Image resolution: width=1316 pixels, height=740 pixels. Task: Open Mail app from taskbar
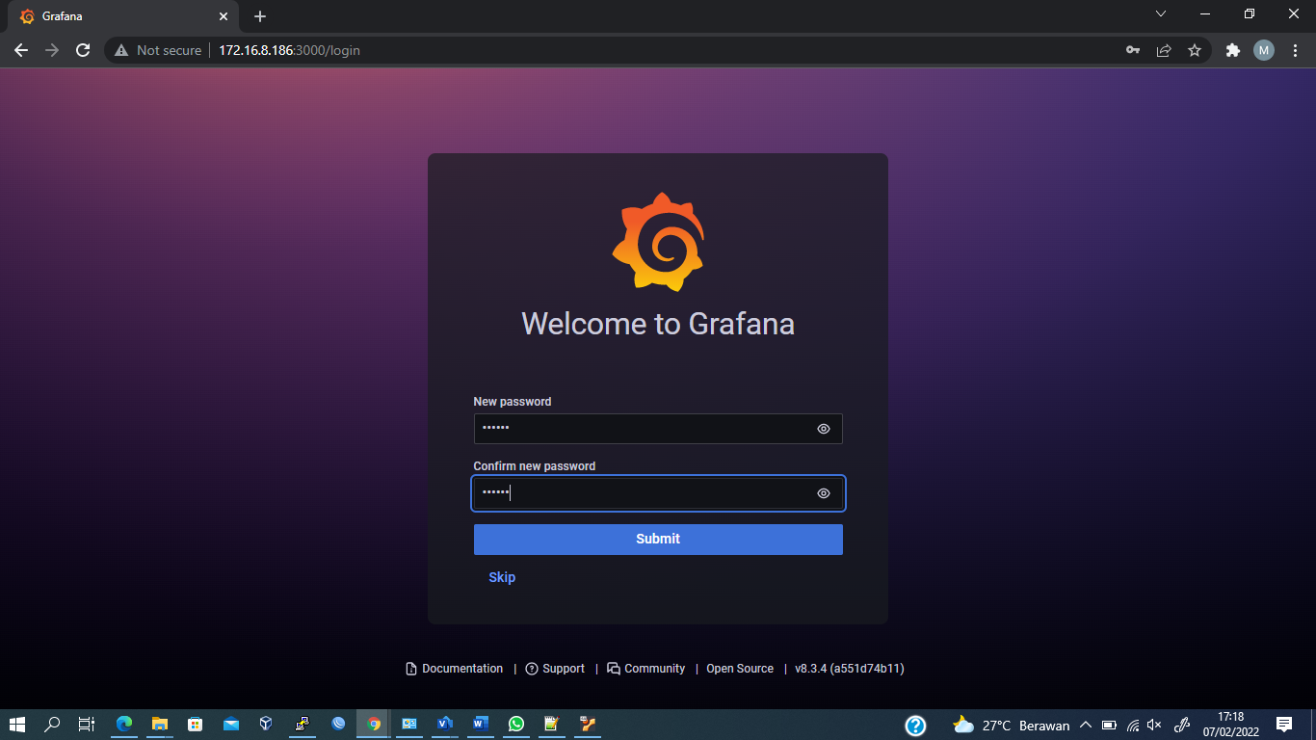pos(231,725)
